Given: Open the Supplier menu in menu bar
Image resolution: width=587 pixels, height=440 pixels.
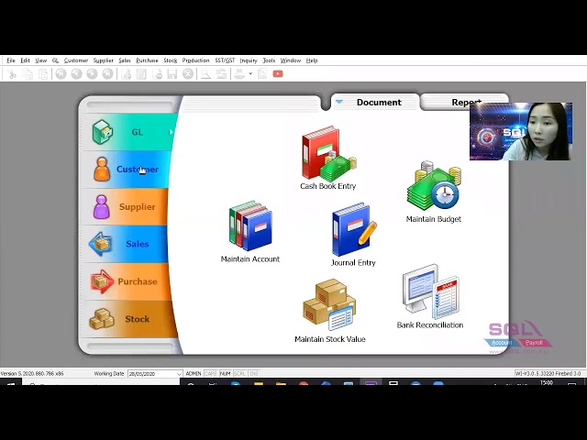Looking at the screenshot, I should coord(104,60).
